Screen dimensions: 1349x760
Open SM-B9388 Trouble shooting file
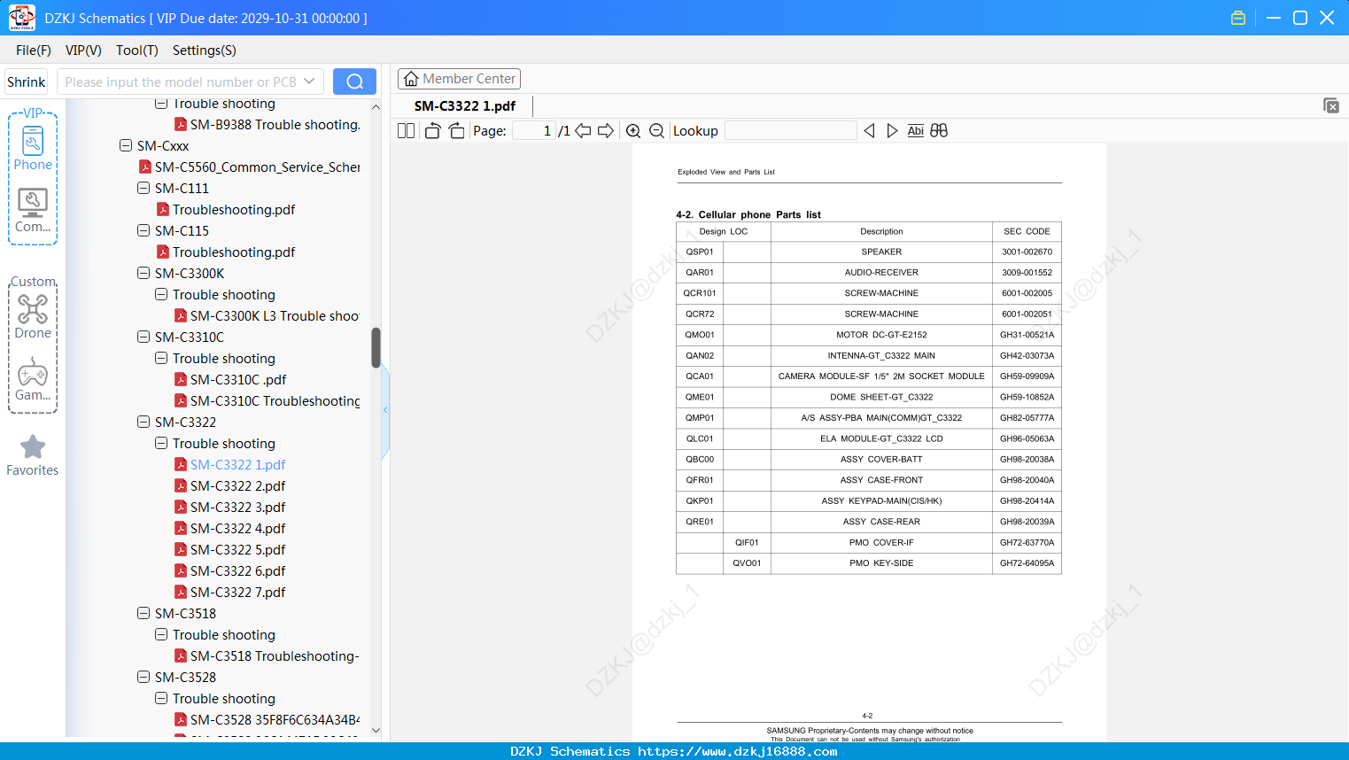[275, 125]
